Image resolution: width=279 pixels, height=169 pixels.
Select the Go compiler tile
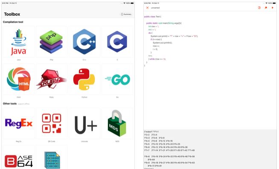(x=117, y=79)
